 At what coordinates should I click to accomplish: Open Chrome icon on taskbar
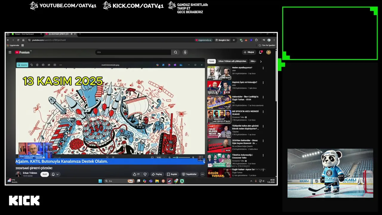point(176,181)
